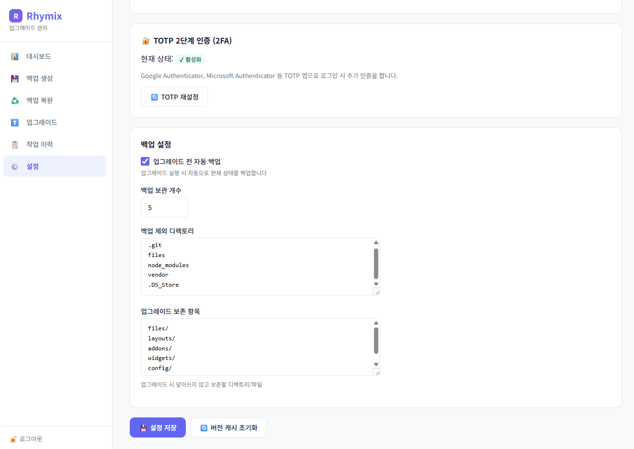Image resolution: width=634 pixels, height=449 pixels.
Task: Select the backup creation floppy icon
Action: (15, 79)
